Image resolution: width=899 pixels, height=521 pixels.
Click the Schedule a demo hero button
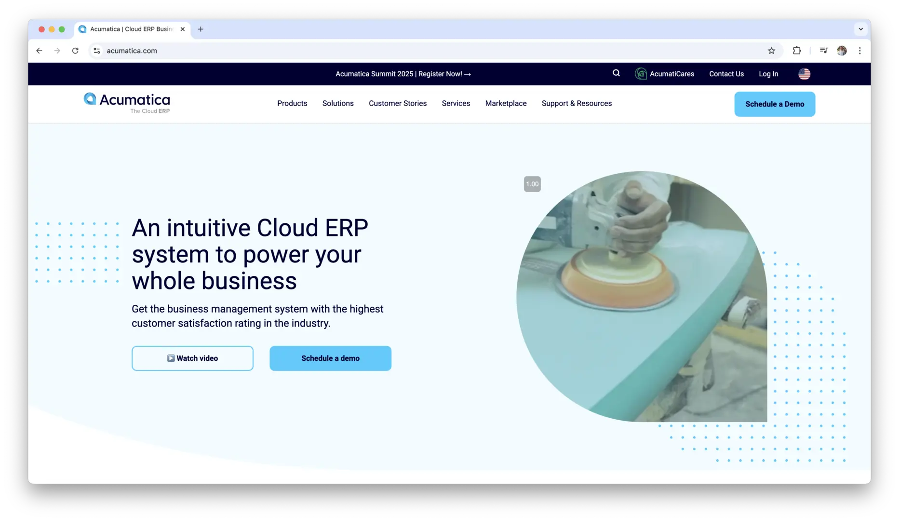click(330, 358)
